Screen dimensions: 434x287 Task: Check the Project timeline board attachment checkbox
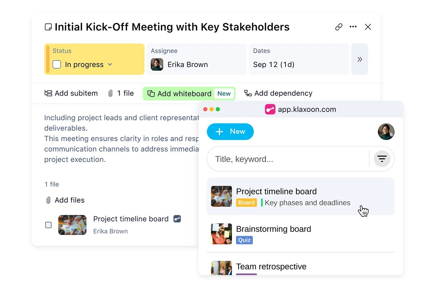[x=48, y=225]
